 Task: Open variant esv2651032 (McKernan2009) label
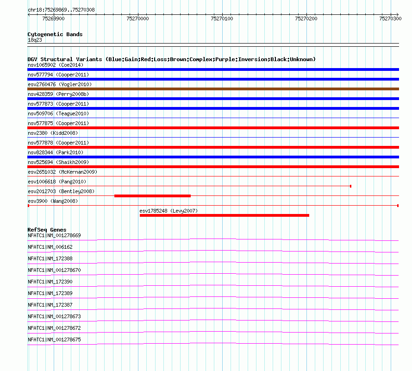(62, 172)
